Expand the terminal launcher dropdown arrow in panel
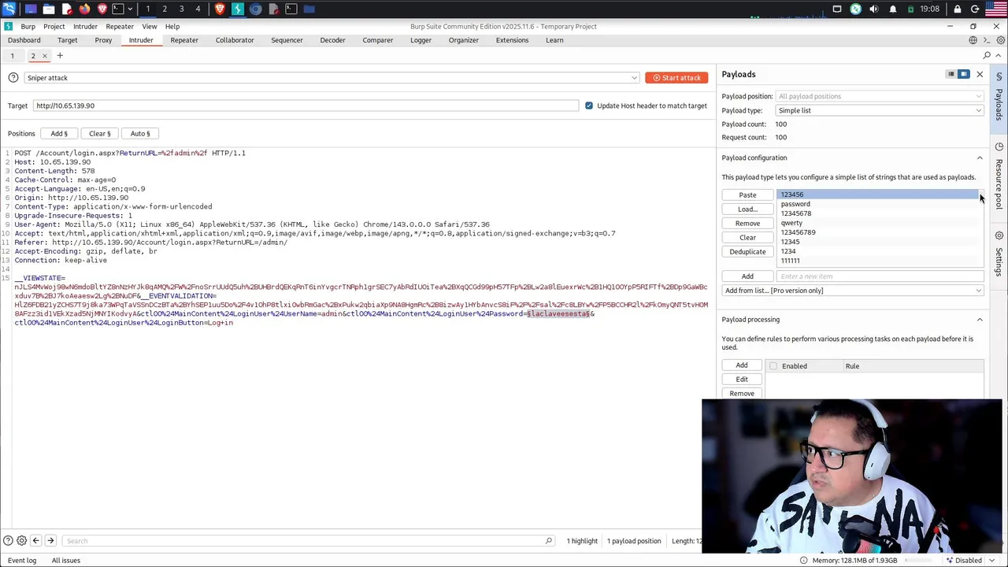This screenshot has width=1008, height=567. (129, 9)
